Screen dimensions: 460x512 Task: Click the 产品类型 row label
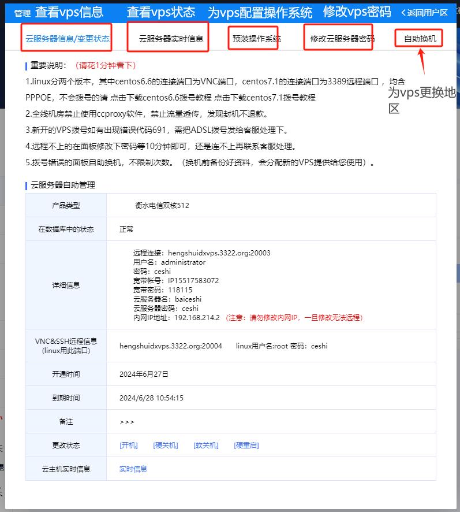[66, 205]
